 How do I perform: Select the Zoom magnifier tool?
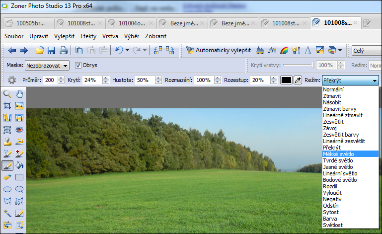pos(7,94)
